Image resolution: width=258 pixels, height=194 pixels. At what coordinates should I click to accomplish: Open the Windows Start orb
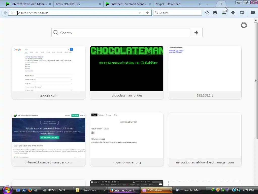pyautogui.click(x=7, y=190)
